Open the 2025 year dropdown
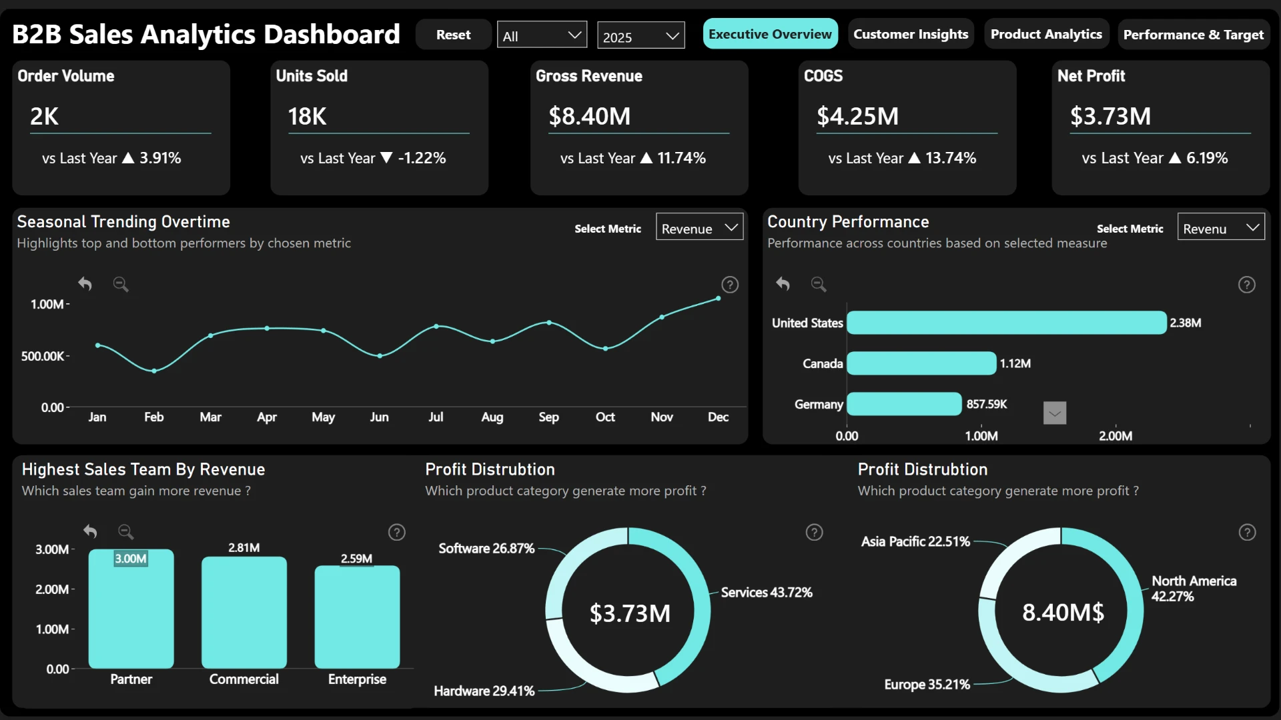 [640, 36]
